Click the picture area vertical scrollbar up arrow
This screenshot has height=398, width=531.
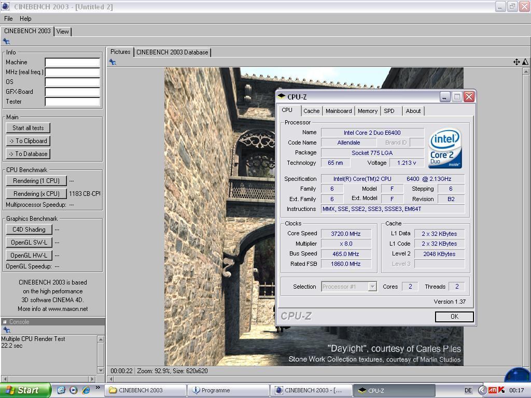[526, 71]
